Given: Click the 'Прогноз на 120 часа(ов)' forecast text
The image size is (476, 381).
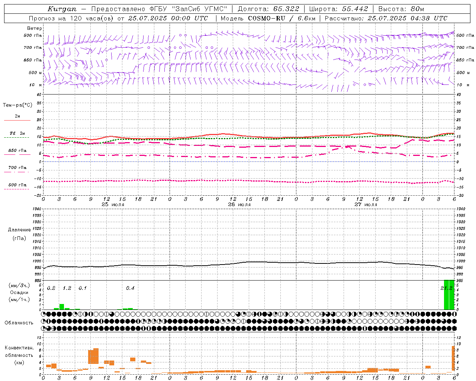Looking at the screenshot, I should [x=71, y=18].
